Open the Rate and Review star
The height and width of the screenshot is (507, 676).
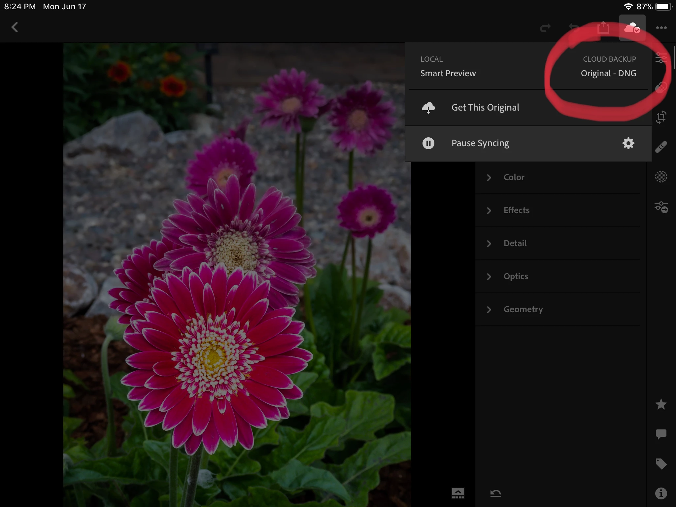coord(661,404)
